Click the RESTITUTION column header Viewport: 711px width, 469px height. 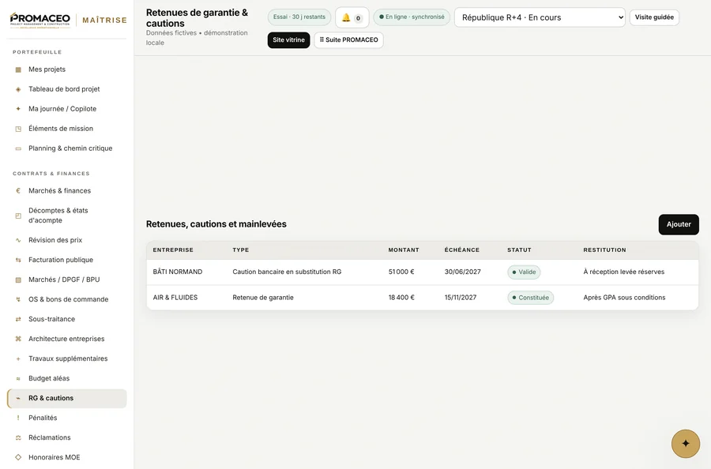point(604,250)
